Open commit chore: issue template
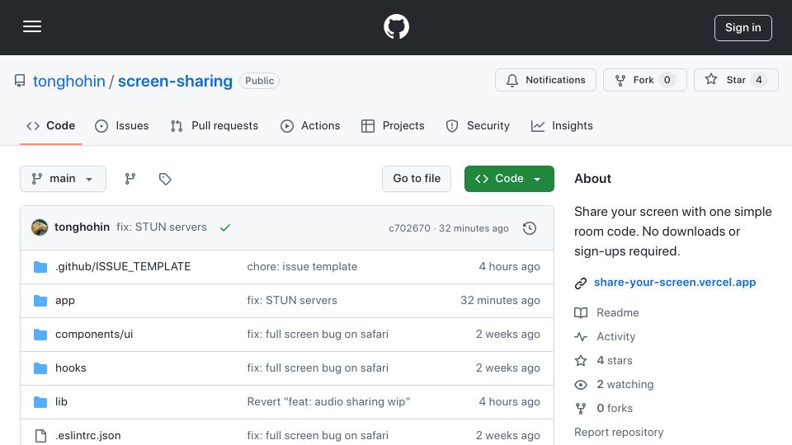Viewport: 792px width, 445px height. [x=302, y=266]
